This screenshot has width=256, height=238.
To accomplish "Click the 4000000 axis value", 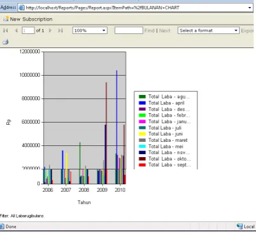I will pos(31,145).
